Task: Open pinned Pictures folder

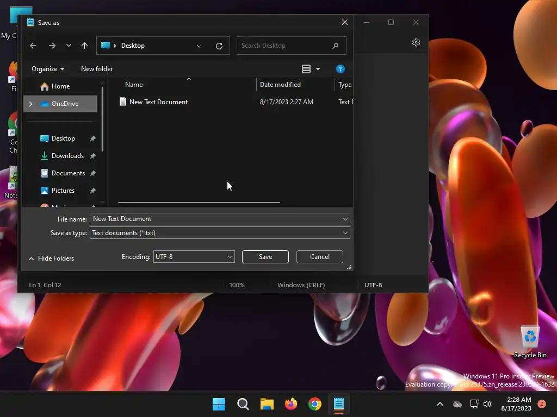Action: coord(63,191)
